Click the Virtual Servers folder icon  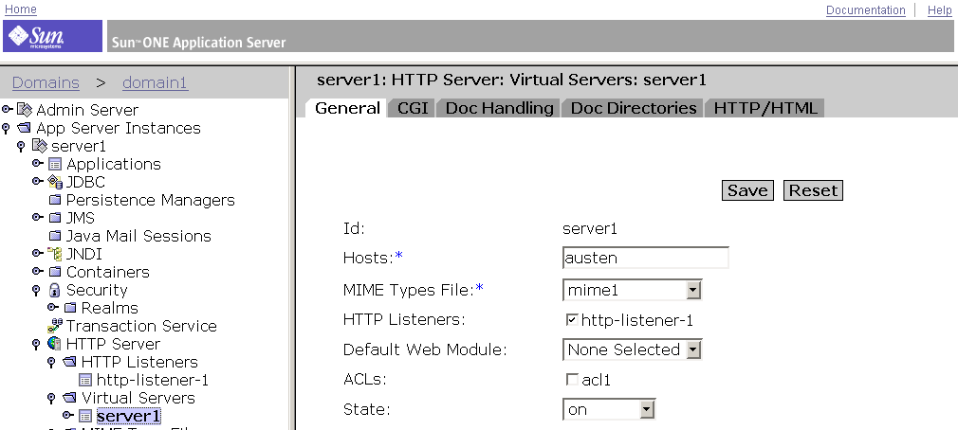point(70,398)
